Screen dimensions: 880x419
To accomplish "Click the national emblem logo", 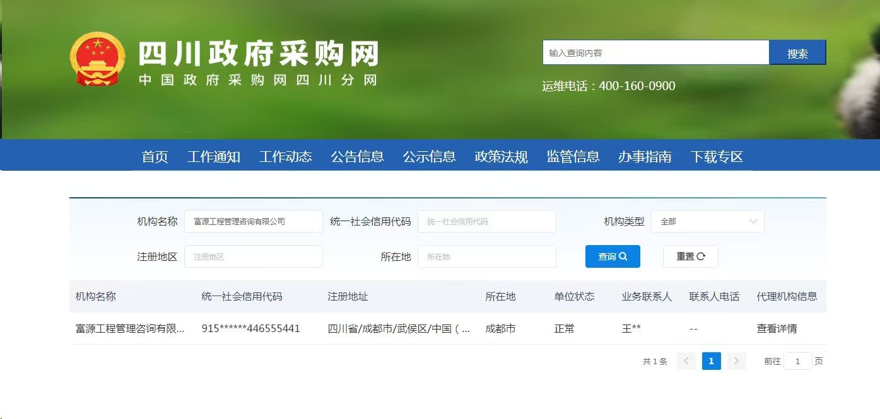I will pos(97,59).
